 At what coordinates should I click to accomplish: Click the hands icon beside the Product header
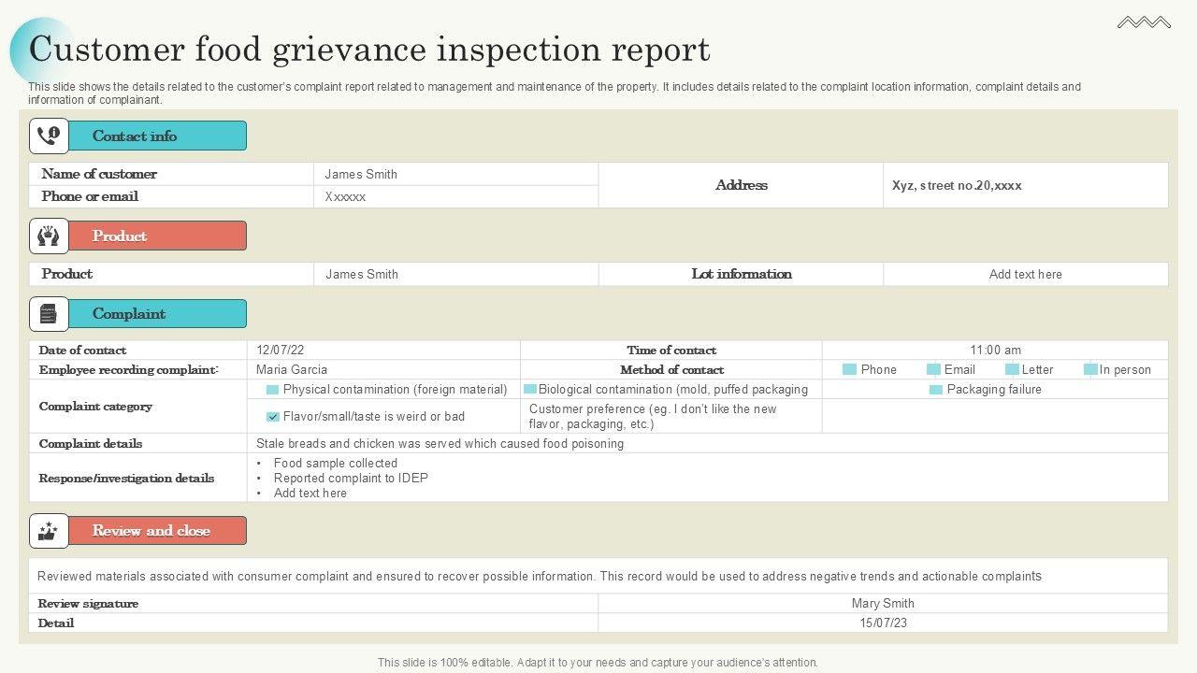coord(49,236)
